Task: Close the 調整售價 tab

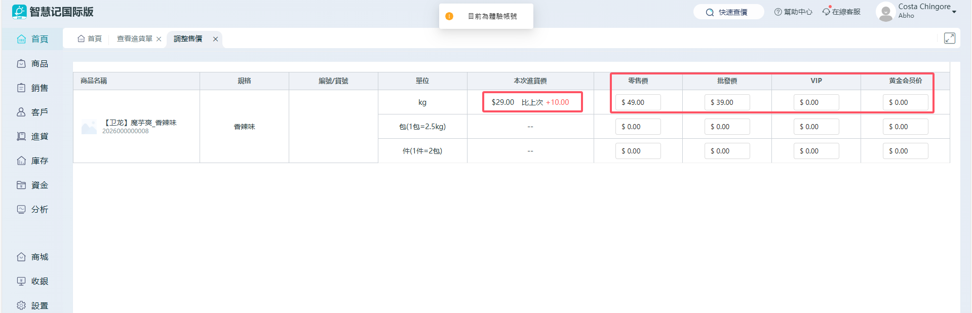Action: coord(215,39)
